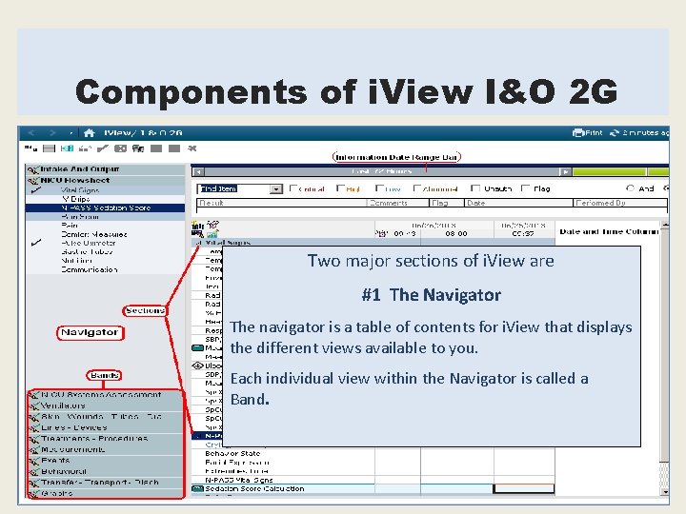Viewport: 686px width, 514px height.
Task: Click the Home icon in the title bar
Action: point(90,132)
